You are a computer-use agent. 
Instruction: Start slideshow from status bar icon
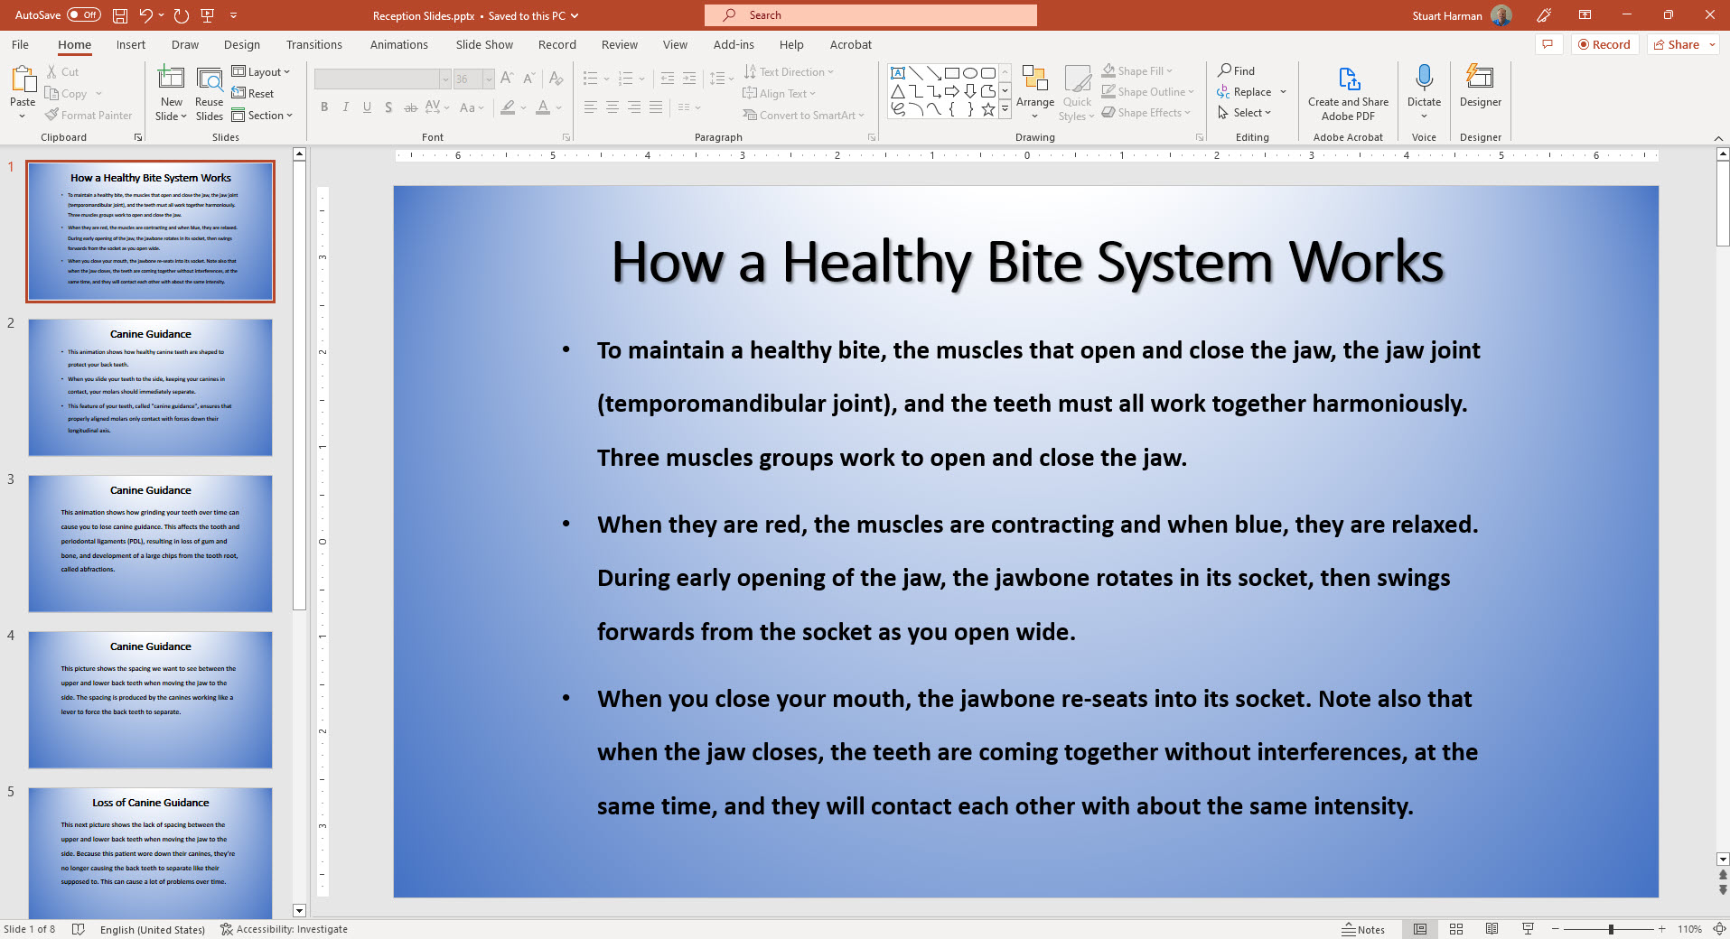pyautogui.click(x=1528, y=929)
